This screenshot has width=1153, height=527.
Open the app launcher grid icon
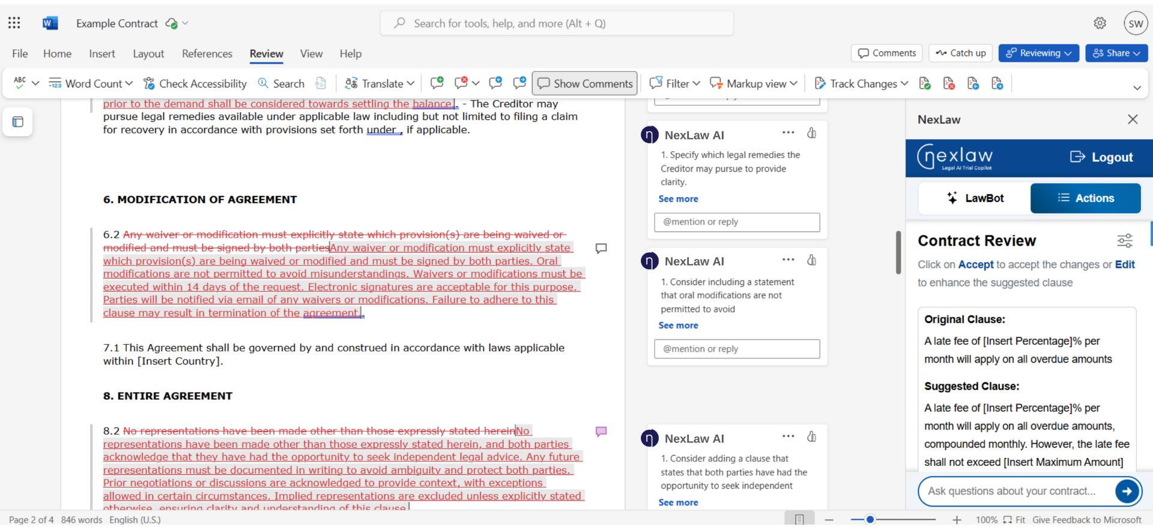pyautogui.click(x=14, y=23)
